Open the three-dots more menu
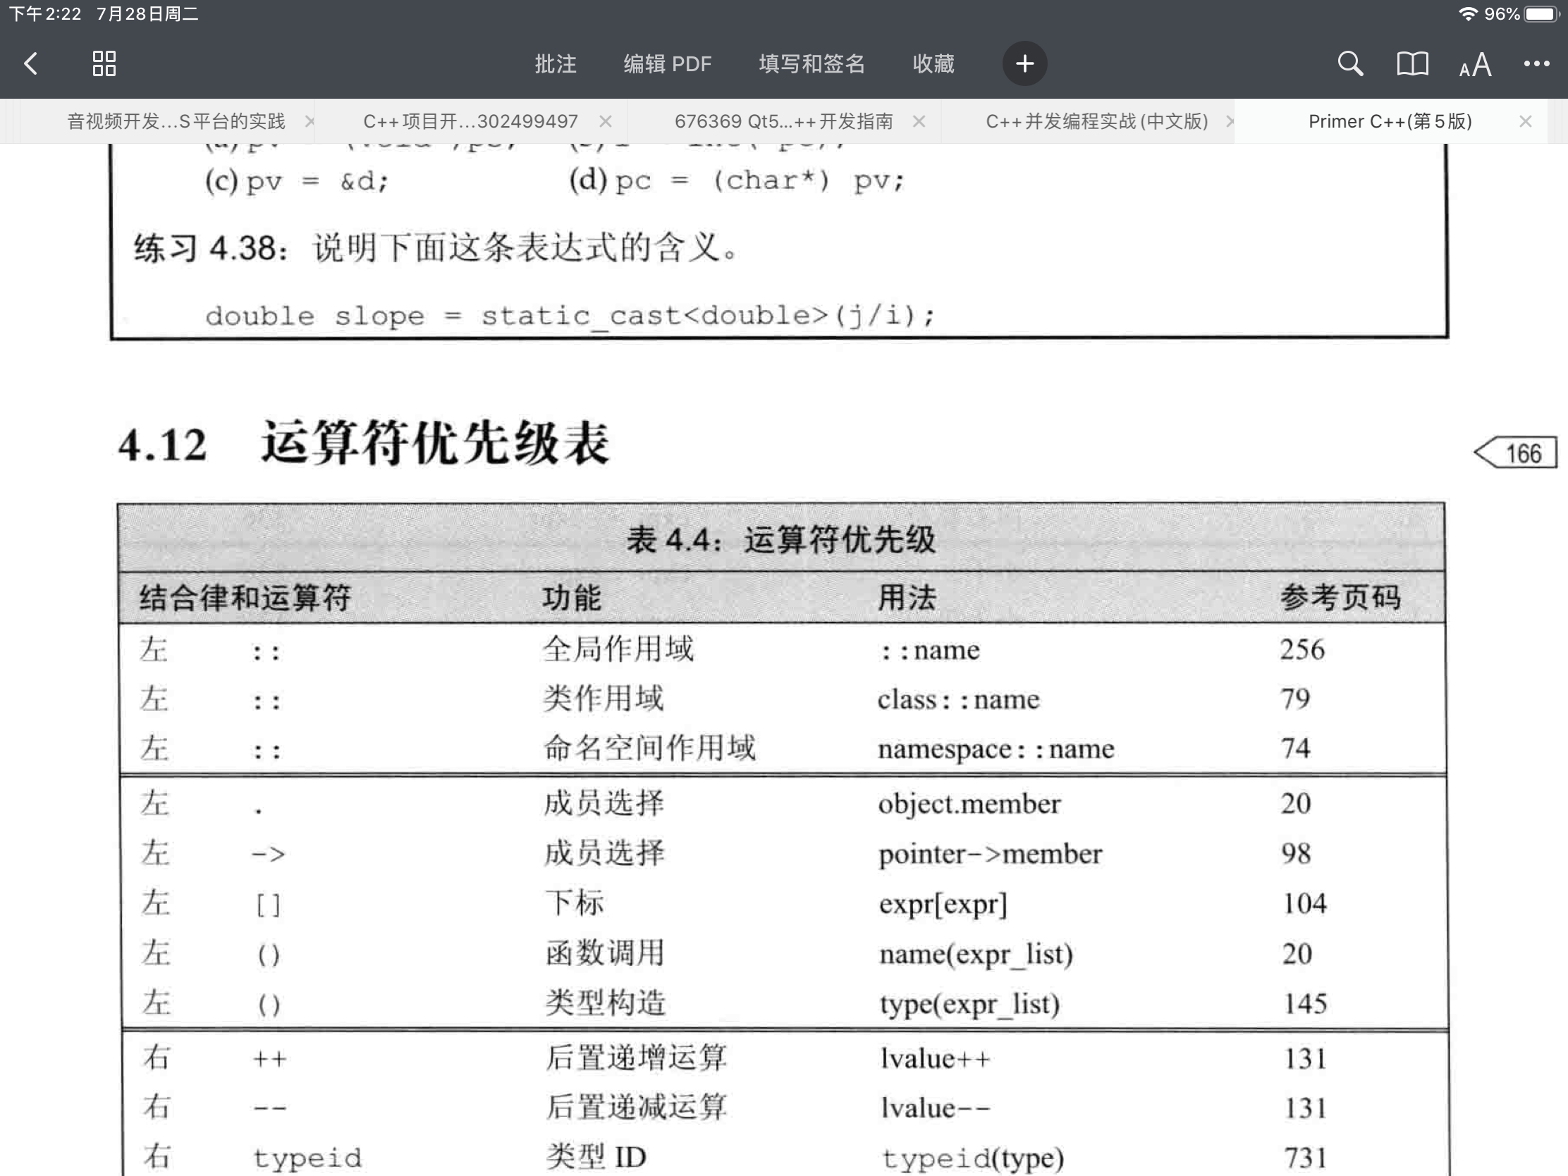1568x1176 pixels. (x=1536, y=63)
